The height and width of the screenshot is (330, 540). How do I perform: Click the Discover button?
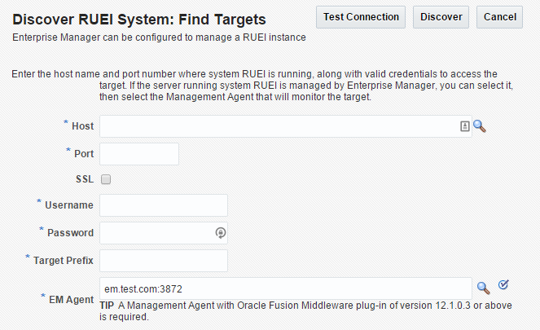[x=441, y=17]
